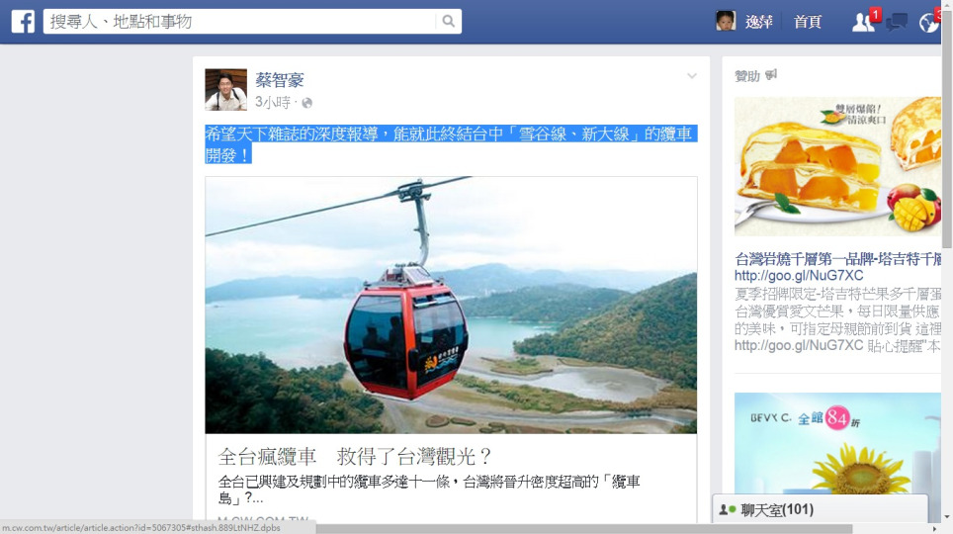Viewport: 953px width, 534px height.
Task: Open the notifications globe icon
Action: (x=928, y=23)
